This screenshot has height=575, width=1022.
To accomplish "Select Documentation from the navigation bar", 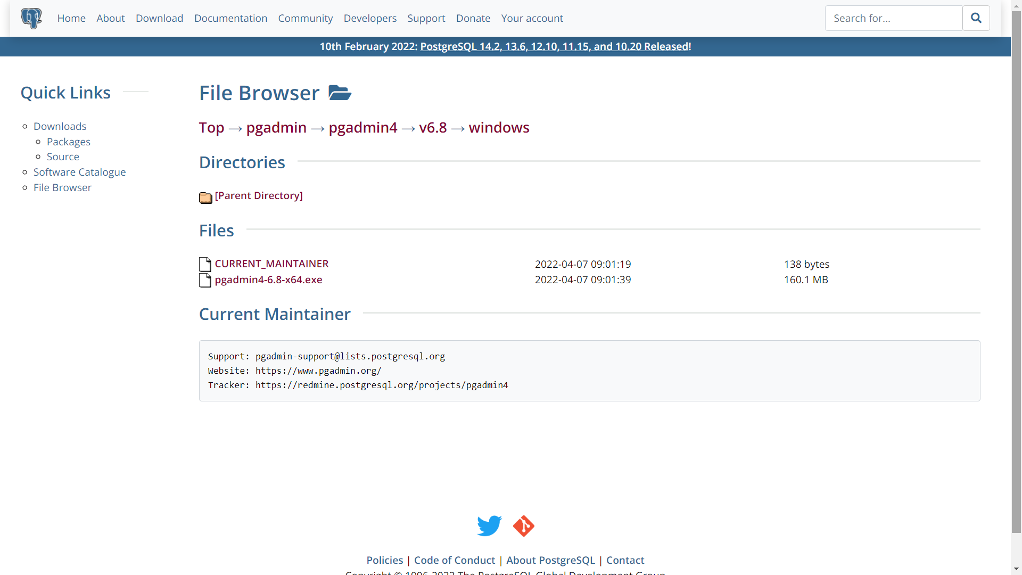I will 230,18.
